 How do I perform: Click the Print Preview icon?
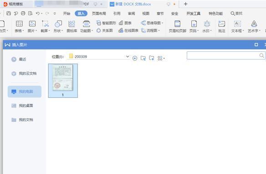31,13
